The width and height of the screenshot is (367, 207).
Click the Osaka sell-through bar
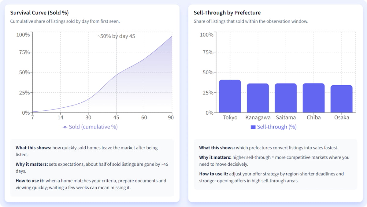pos(341,99)
